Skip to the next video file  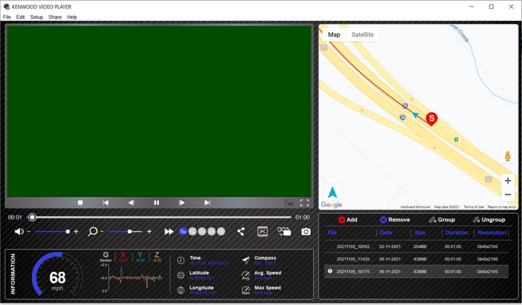point(208,202)
